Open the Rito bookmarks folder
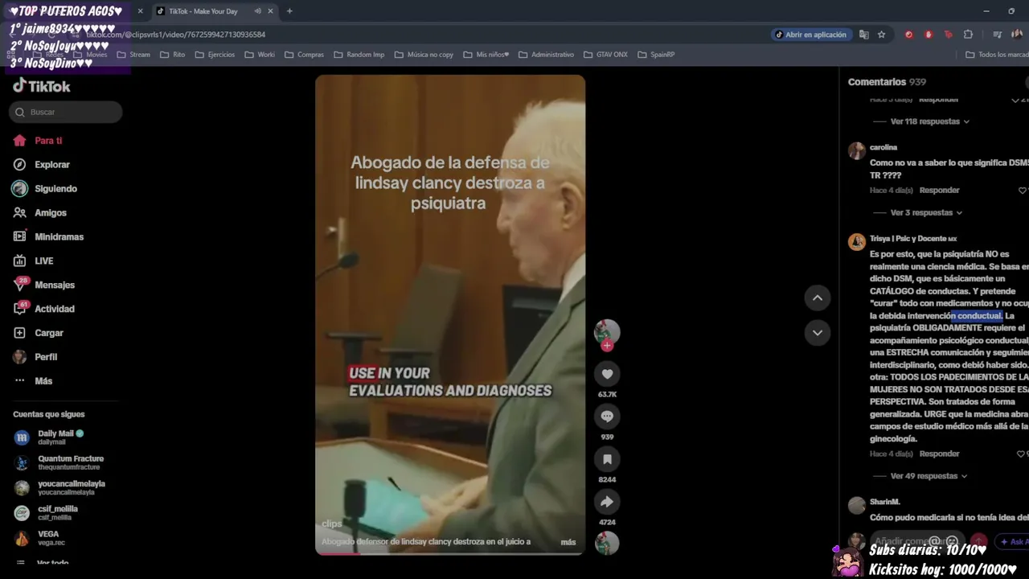Image resolution: width=1029 pixels, height=579 pixels. (173, 55)
